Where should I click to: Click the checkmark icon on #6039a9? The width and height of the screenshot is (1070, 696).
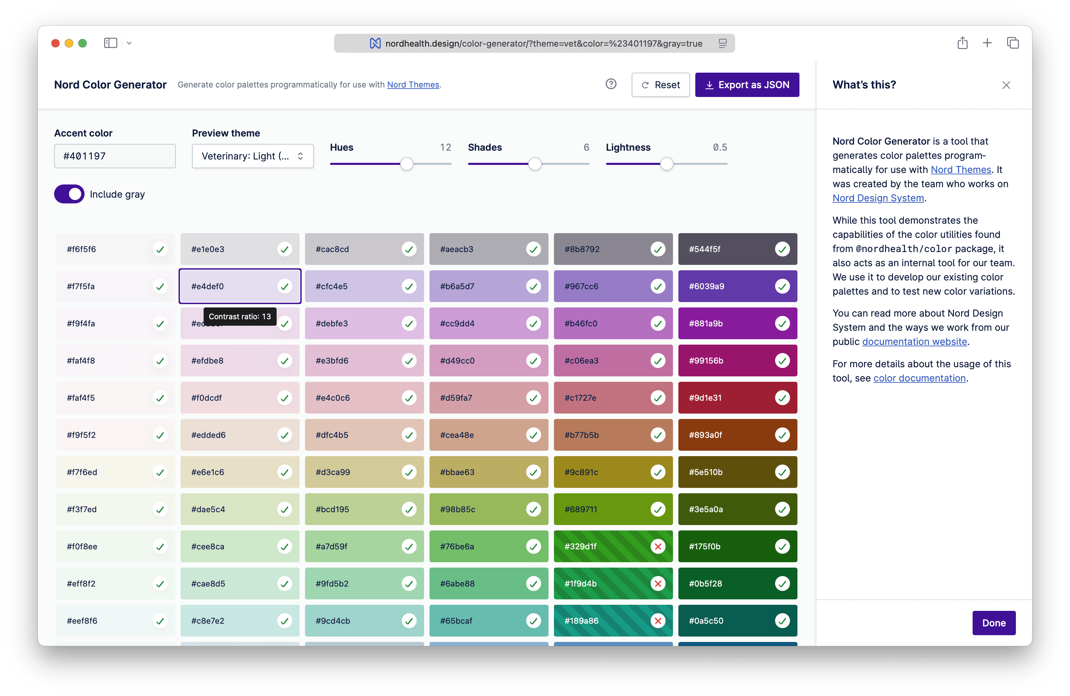point(782,287)
